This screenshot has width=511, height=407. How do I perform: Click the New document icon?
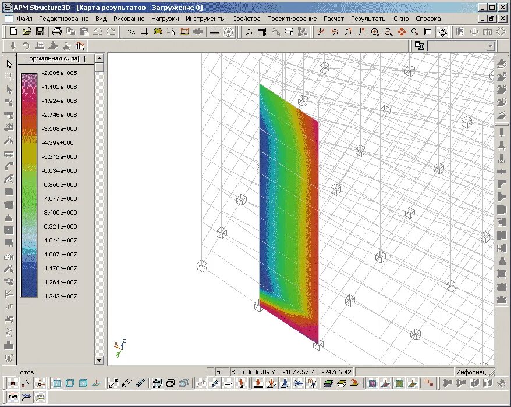pos(14,31)
